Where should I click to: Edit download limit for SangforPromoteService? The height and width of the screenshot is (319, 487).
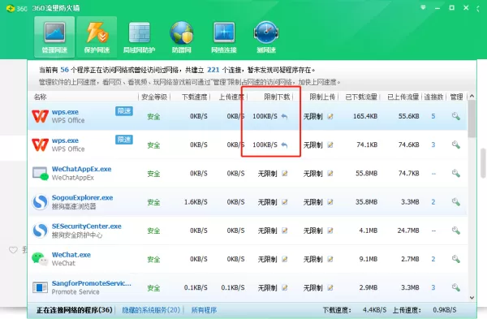pyautogui.click(x=285, y=288)
